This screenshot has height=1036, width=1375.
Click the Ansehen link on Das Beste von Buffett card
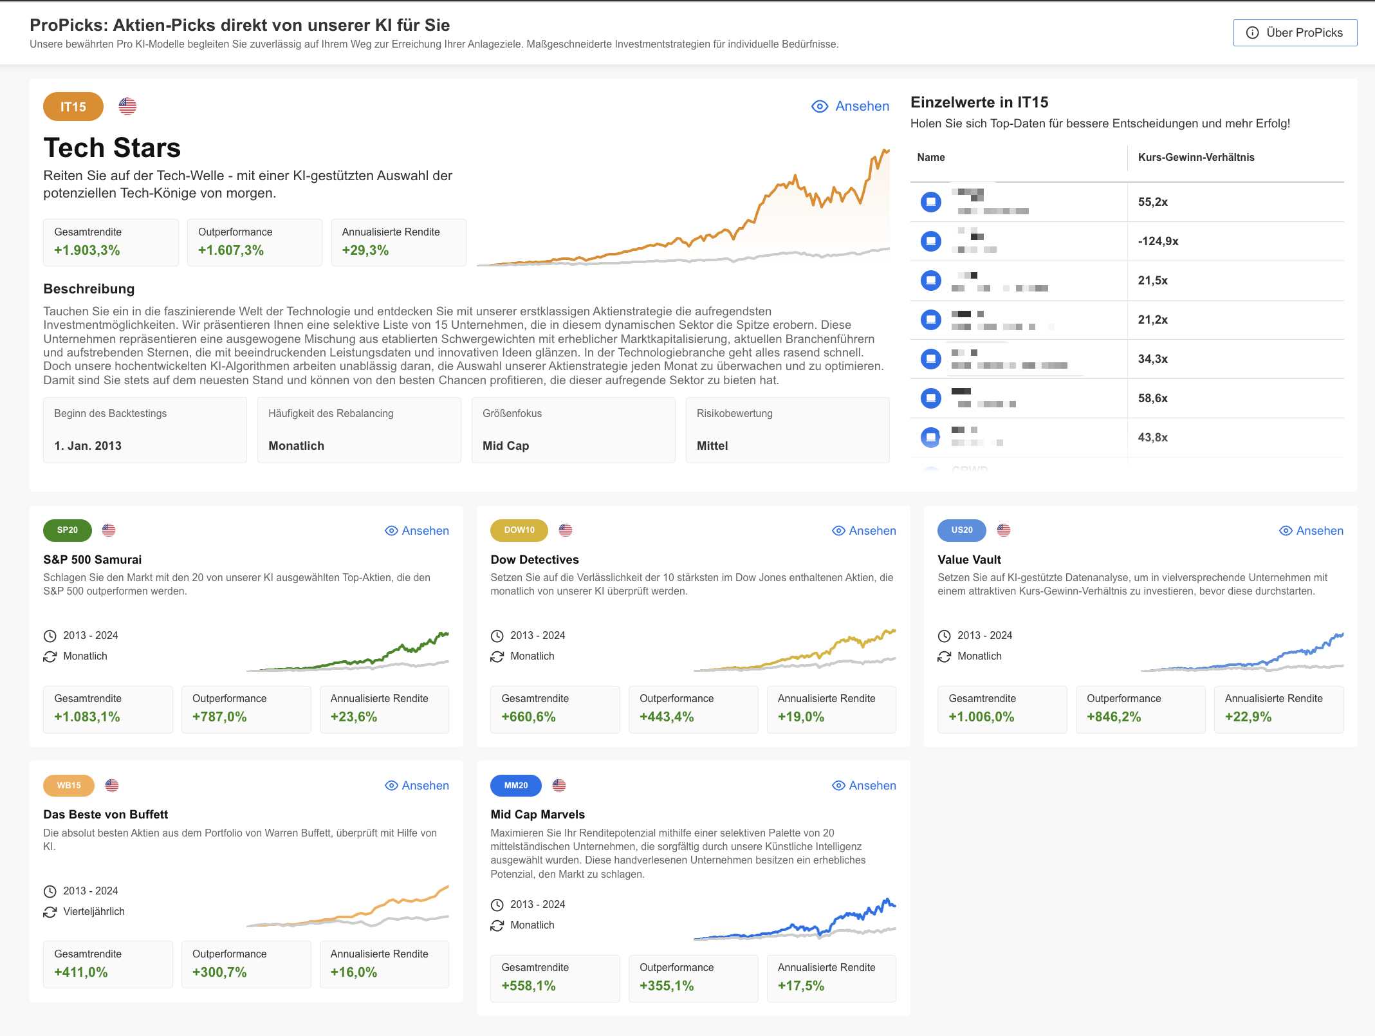[x=417, y=786]
